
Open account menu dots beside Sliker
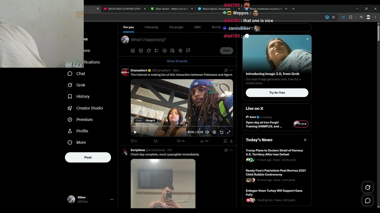[112, 199]
